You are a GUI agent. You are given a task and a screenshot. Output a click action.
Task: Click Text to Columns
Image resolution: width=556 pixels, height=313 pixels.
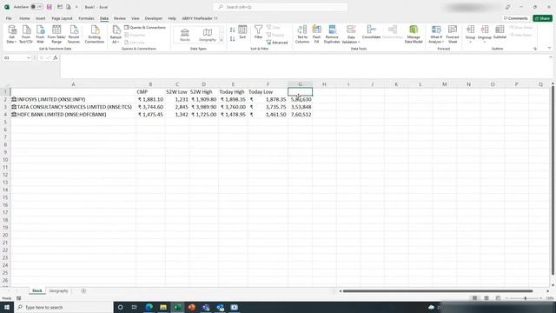click(302, 35)
